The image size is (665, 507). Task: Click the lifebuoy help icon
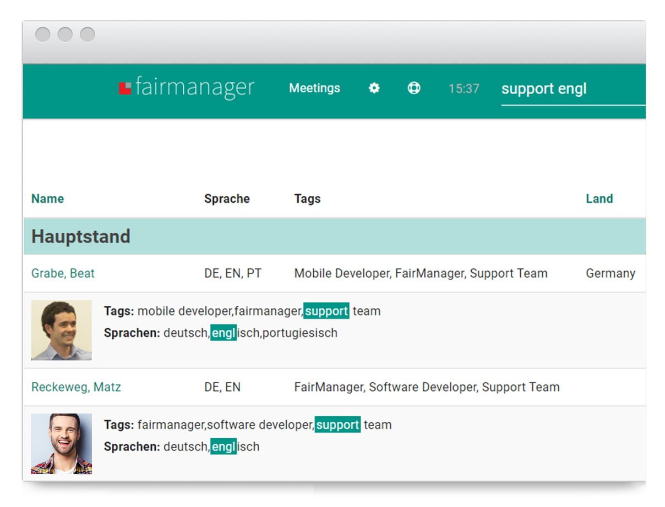tap(414, 88)
